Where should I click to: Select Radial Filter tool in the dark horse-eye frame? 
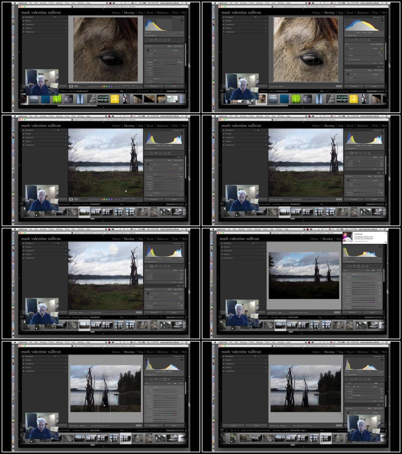click(x=164, y=40)
